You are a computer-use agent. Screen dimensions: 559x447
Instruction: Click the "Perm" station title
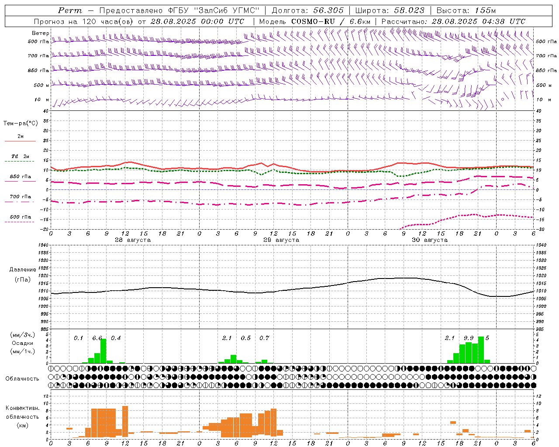point(70,10)
